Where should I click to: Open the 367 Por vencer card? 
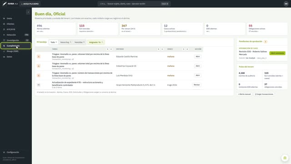(x=140, y=29)
